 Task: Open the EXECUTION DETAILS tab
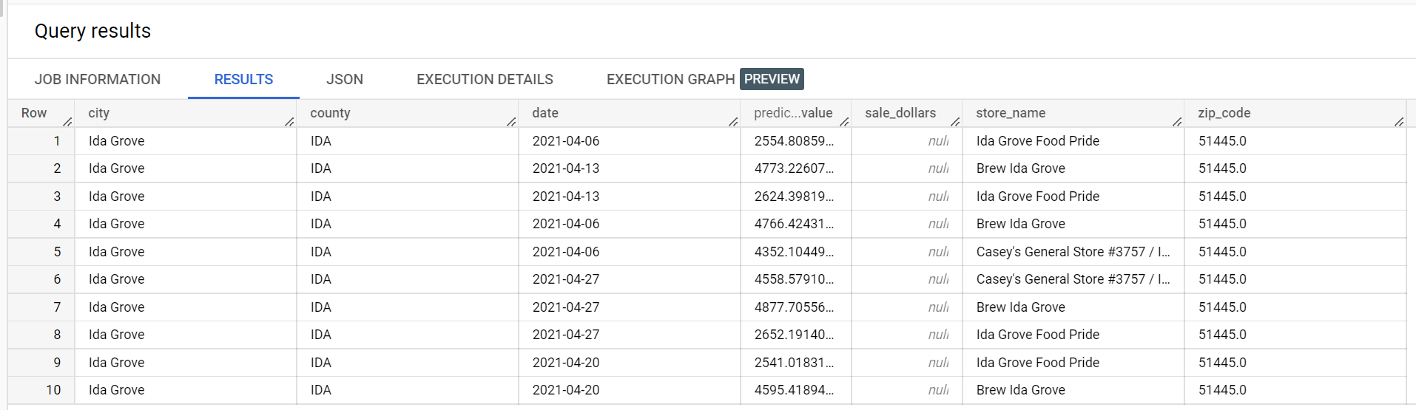(x=485, y=79)
